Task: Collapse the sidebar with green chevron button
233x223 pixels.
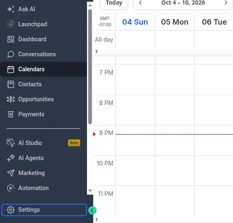Action: (92, 210)
